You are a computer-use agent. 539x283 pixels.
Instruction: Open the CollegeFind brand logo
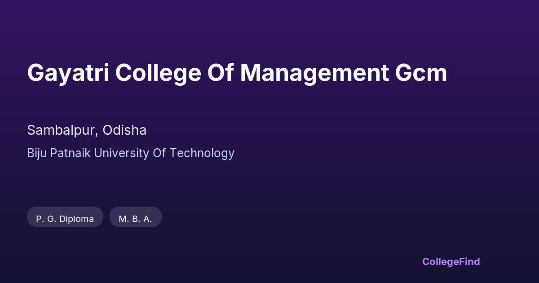pyautogui.click(x=451, y=261)
